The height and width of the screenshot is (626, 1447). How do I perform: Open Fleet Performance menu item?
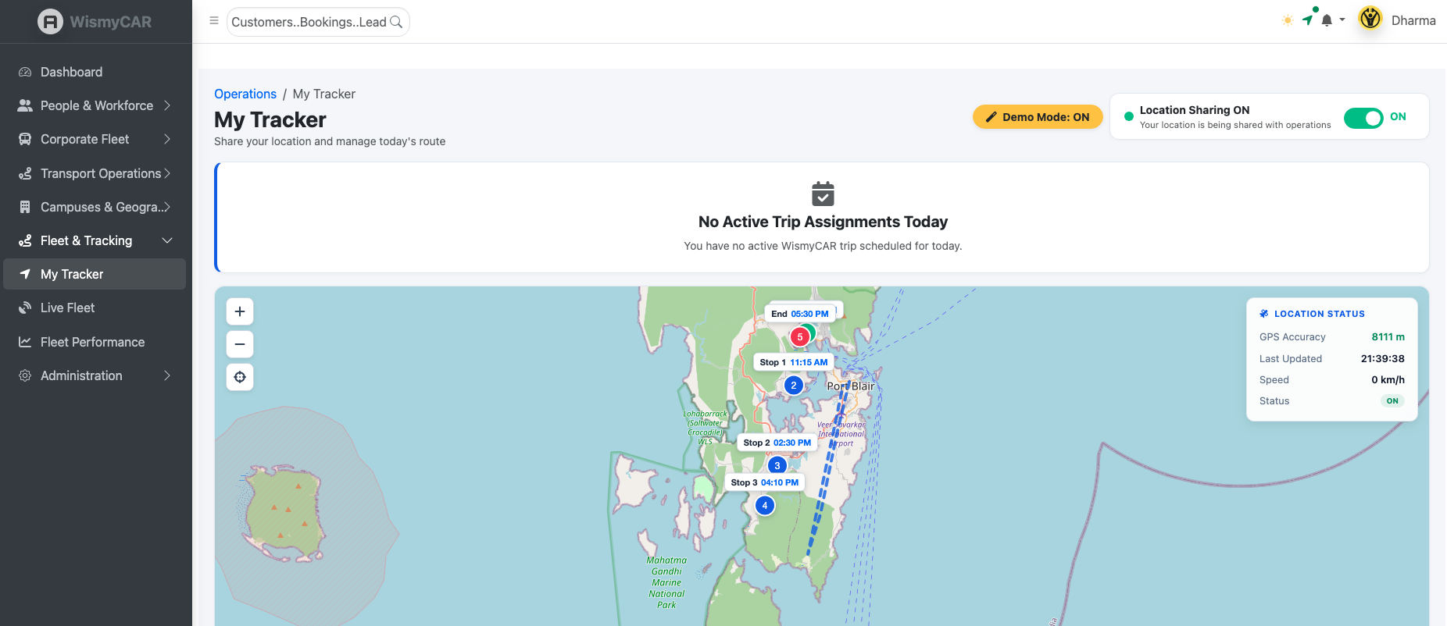95,342
